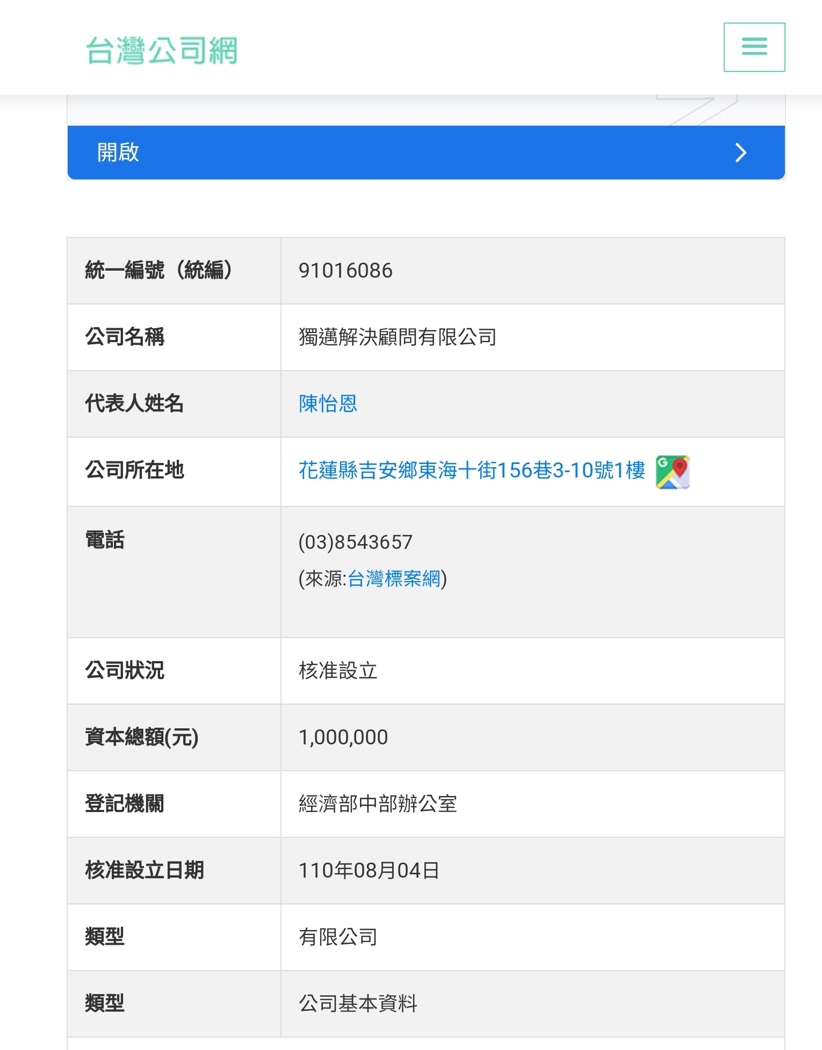822x1050 pixels.
Task: Follow the 台灣標案網 source link
Action: click(394, 579)
